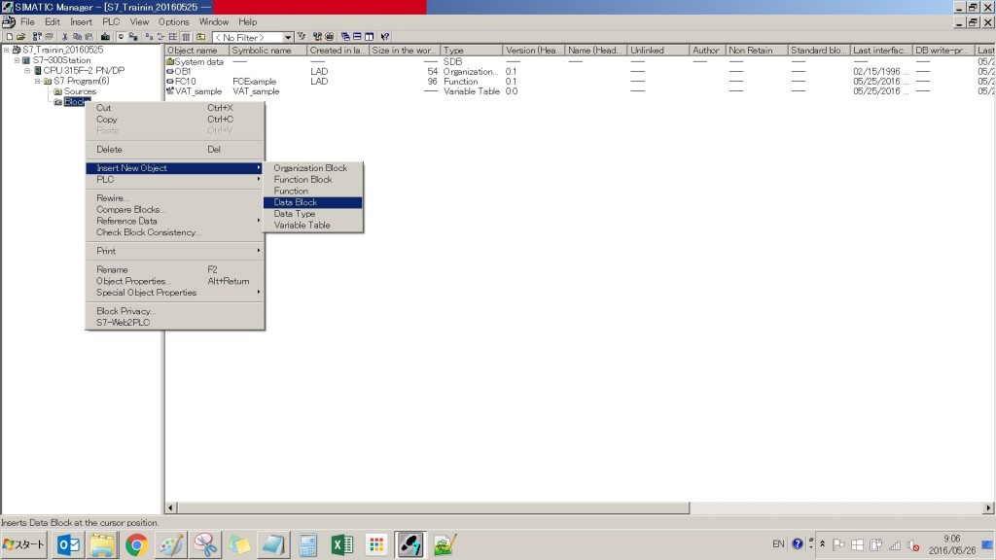Click the context Help arrow icon
This screenshot has width=996, height=560.
click(385, 37)
